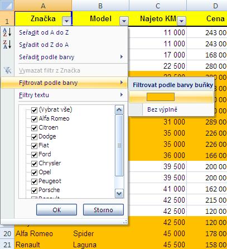Click the sort Z to A icon
The height and width of the screenshot is (249, 227).
(x=7, y=45)
